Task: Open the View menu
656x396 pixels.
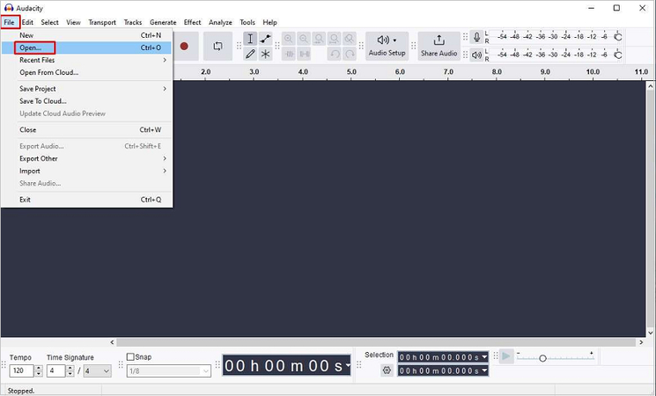Action: [x=73, y=22]
